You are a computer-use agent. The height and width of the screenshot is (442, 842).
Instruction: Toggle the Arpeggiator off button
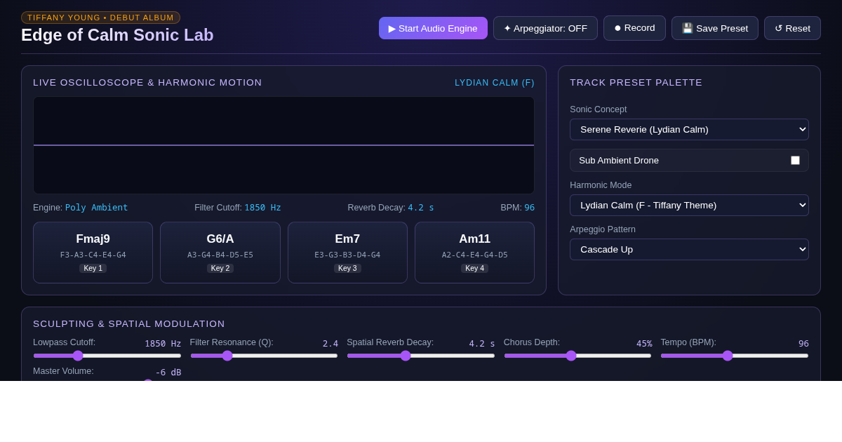pyautogui.click(x=545, y=28)
